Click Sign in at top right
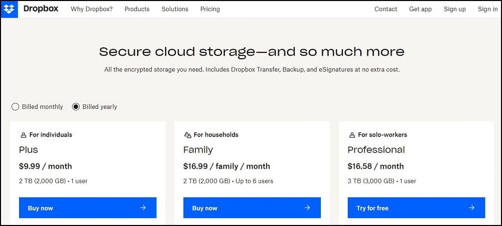 click(487, 9)
